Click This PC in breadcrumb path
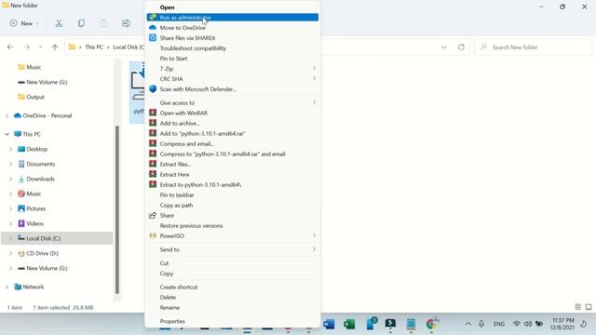 pyautogui.click(x=94, y=47)
